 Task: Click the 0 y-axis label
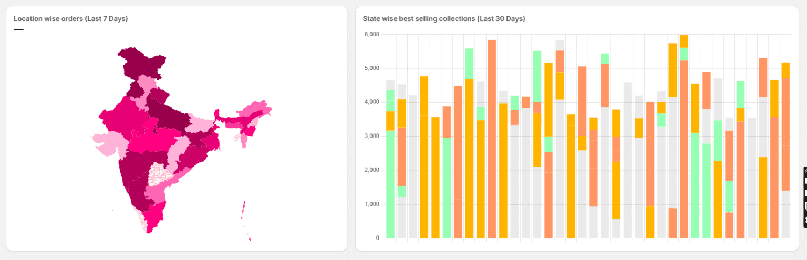377,238
